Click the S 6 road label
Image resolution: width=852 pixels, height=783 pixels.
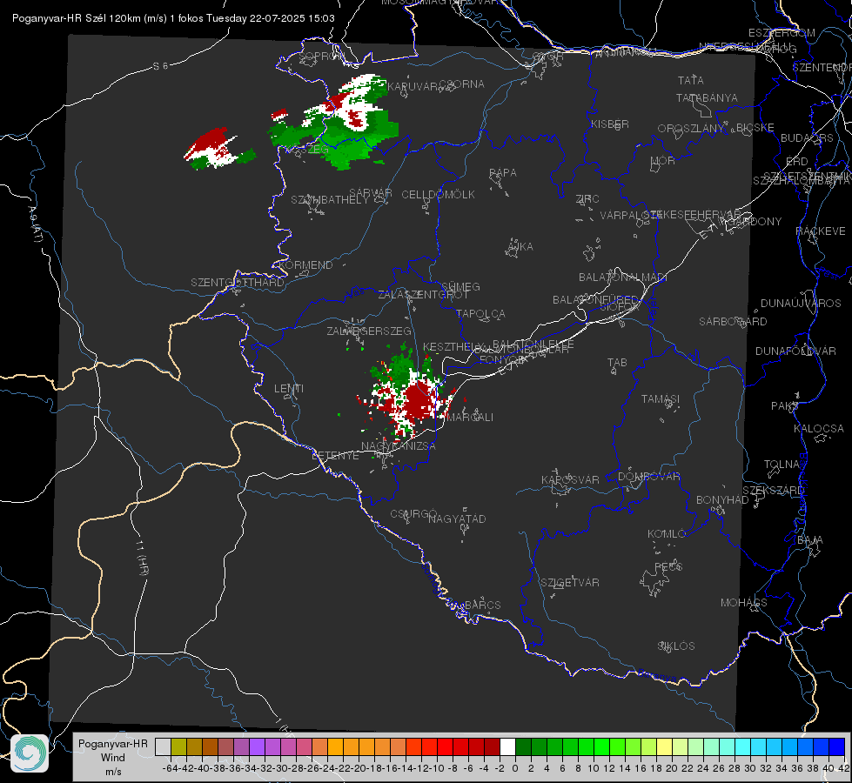tap(160, 66)
